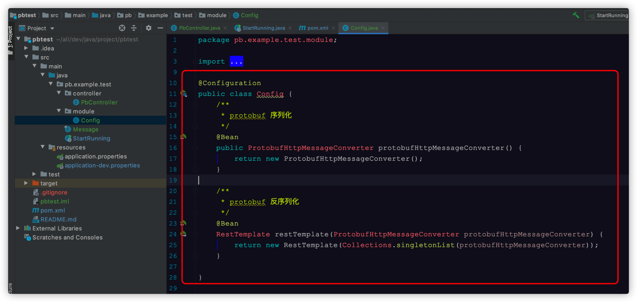Collapse the resources folder
The width and height of the screenshot is (637, 302).
tap(43, 147)
